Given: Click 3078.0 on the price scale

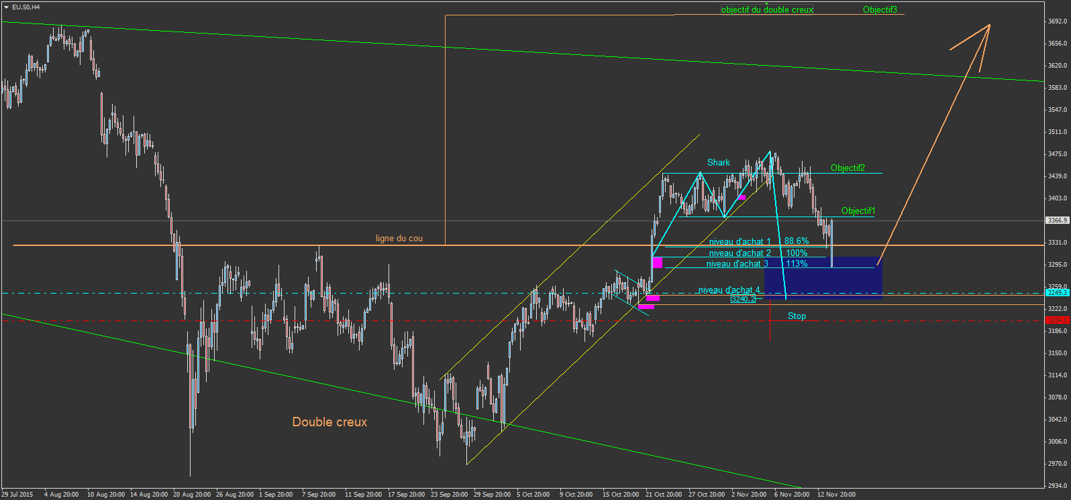Looking at the screenshot, I should pyautogui.click(x=1058, y=397).
